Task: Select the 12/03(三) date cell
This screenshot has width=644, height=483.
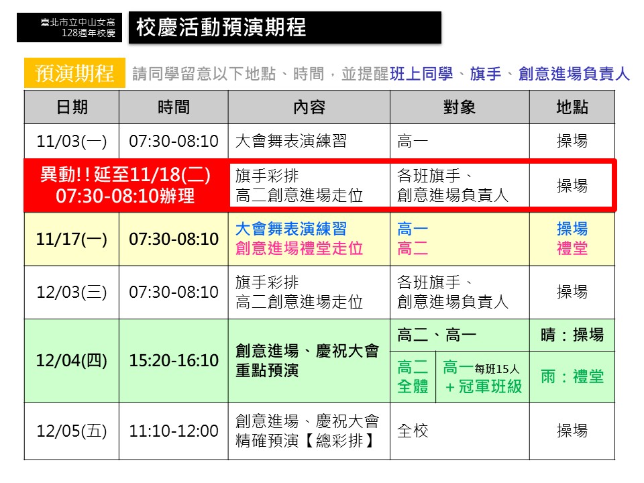Action: tap(72, 292)
